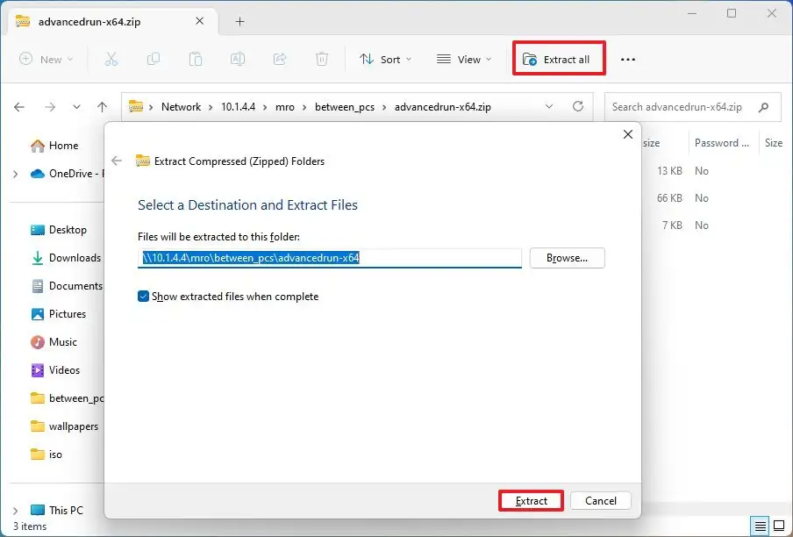Uncheck Show extracted files when complete
Screen dimensions: 793x537
click(143, 297)
